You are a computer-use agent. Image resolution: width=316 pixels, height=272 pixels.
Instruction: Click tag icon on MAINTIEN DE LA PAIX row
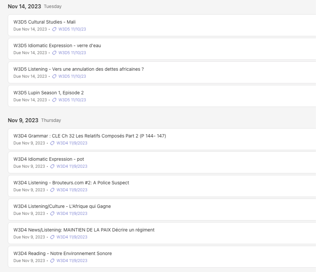coord(52,237)
